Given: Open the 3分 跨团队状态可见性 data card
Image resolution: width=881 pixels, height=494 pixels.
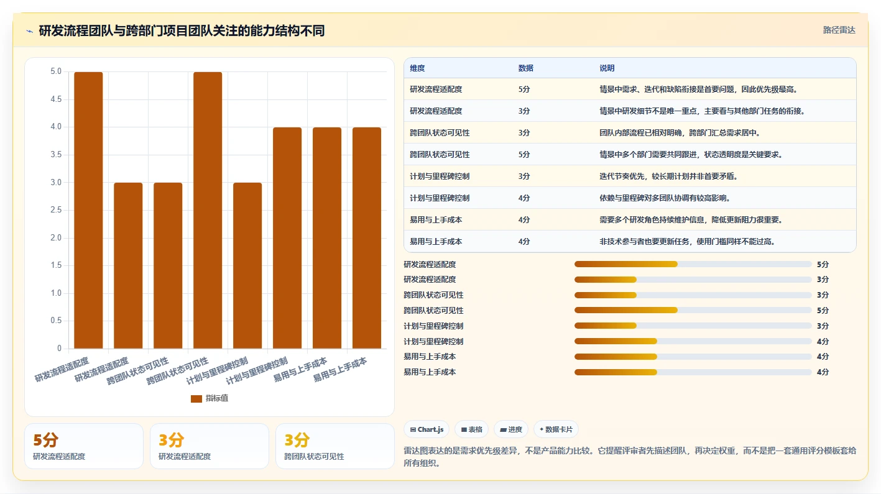Looking at the screenshot, I should point(335,446).
